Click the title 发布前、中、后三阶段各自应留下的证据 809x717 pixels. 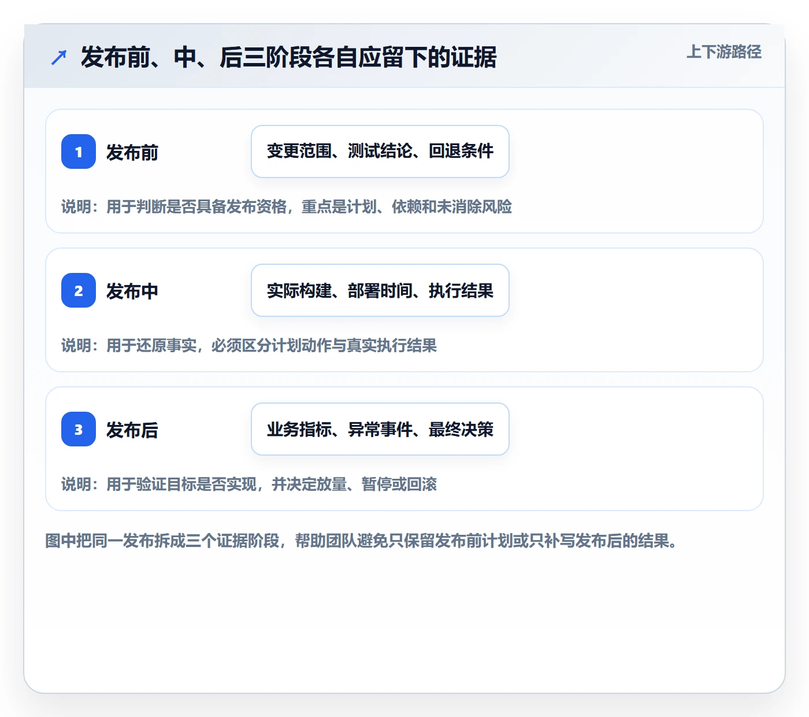tap(288, 57)
